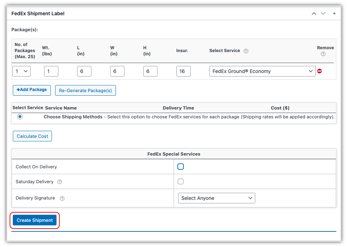Click the Package(s): label
This screenshot has width=347, height=247.
pos(25,29)
